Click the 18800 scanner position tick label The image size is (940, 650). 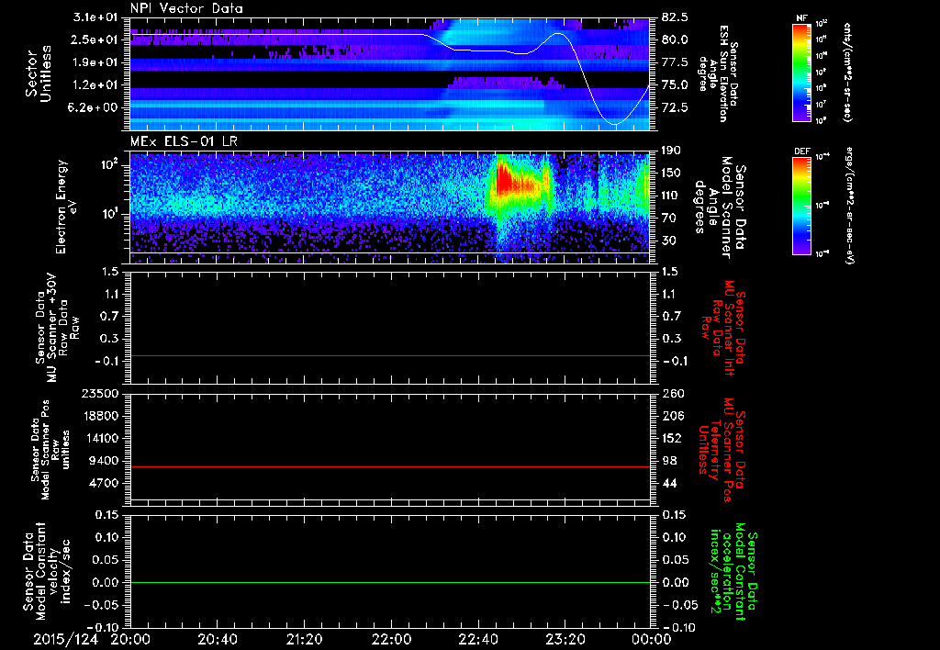pos(101,416)
